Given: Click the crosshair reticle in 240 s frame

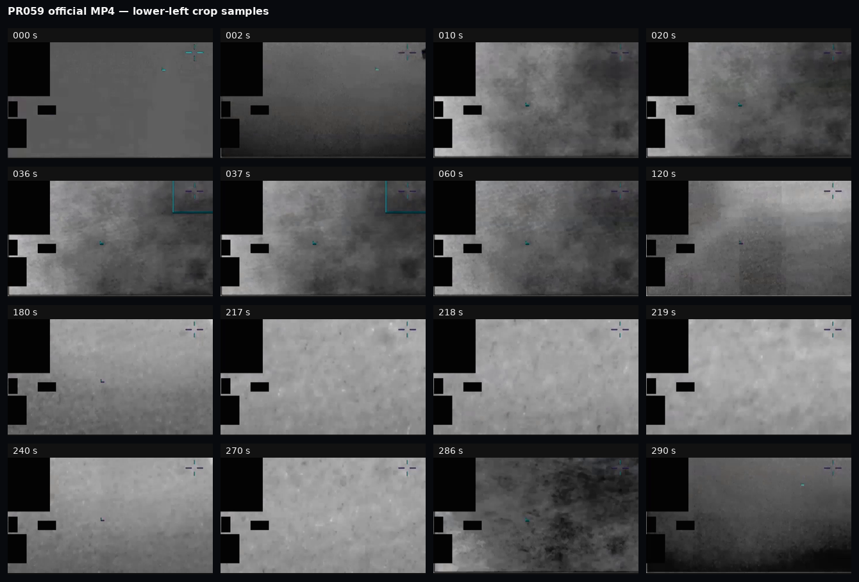Looking at the screenshot, I should click(194, 468).
